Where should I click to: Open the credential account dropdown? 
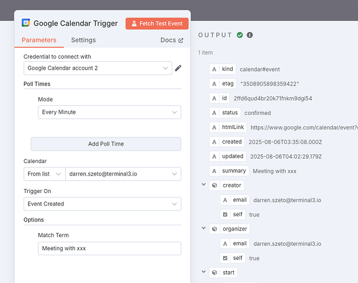98,68
